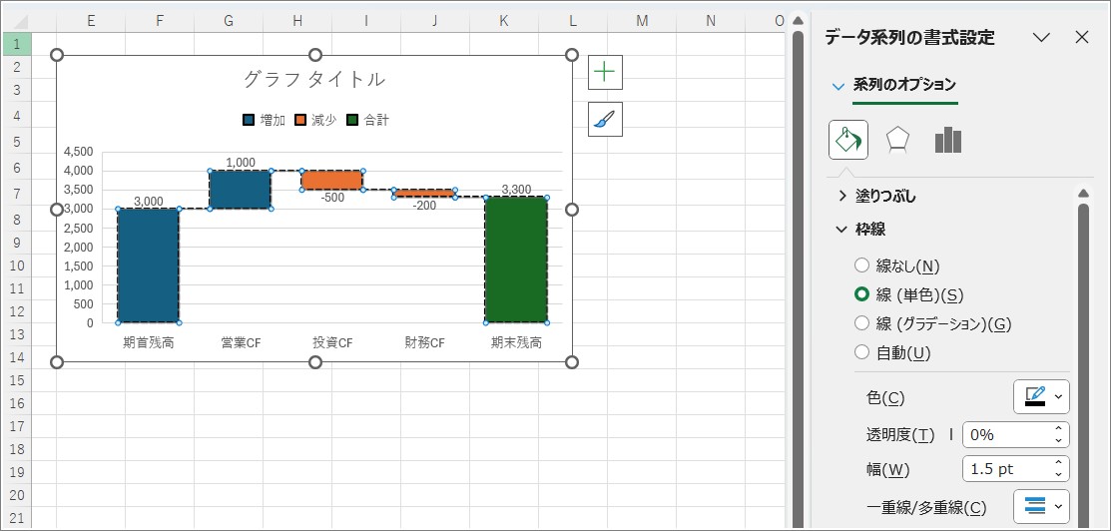Select the green 期末残高 bar

[x=516, y=261]
